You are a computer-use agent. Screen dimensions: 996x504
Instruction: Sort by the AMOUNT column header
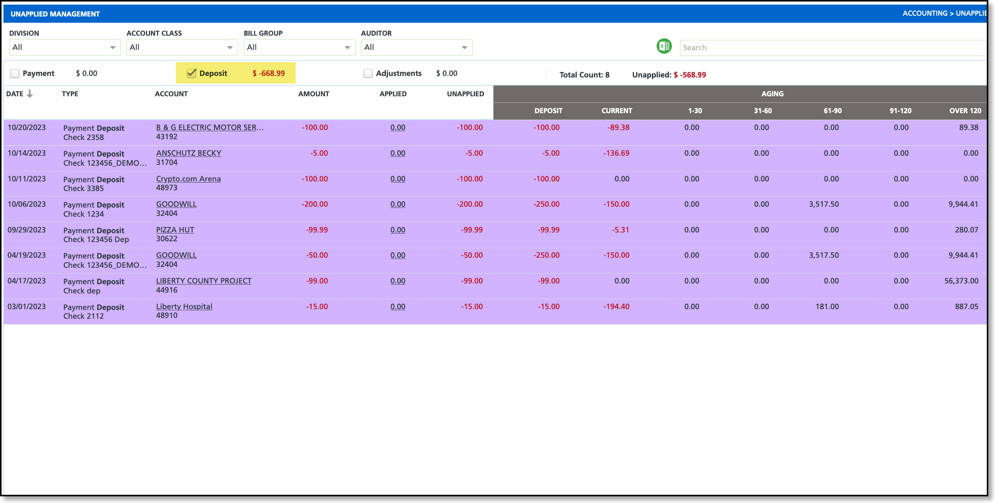[x=313, y=94]
